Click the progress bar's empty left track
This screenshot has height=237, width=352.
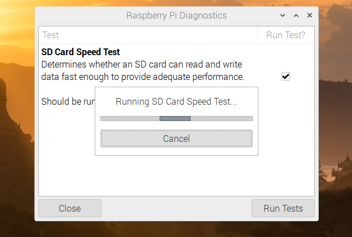(130, 118)
